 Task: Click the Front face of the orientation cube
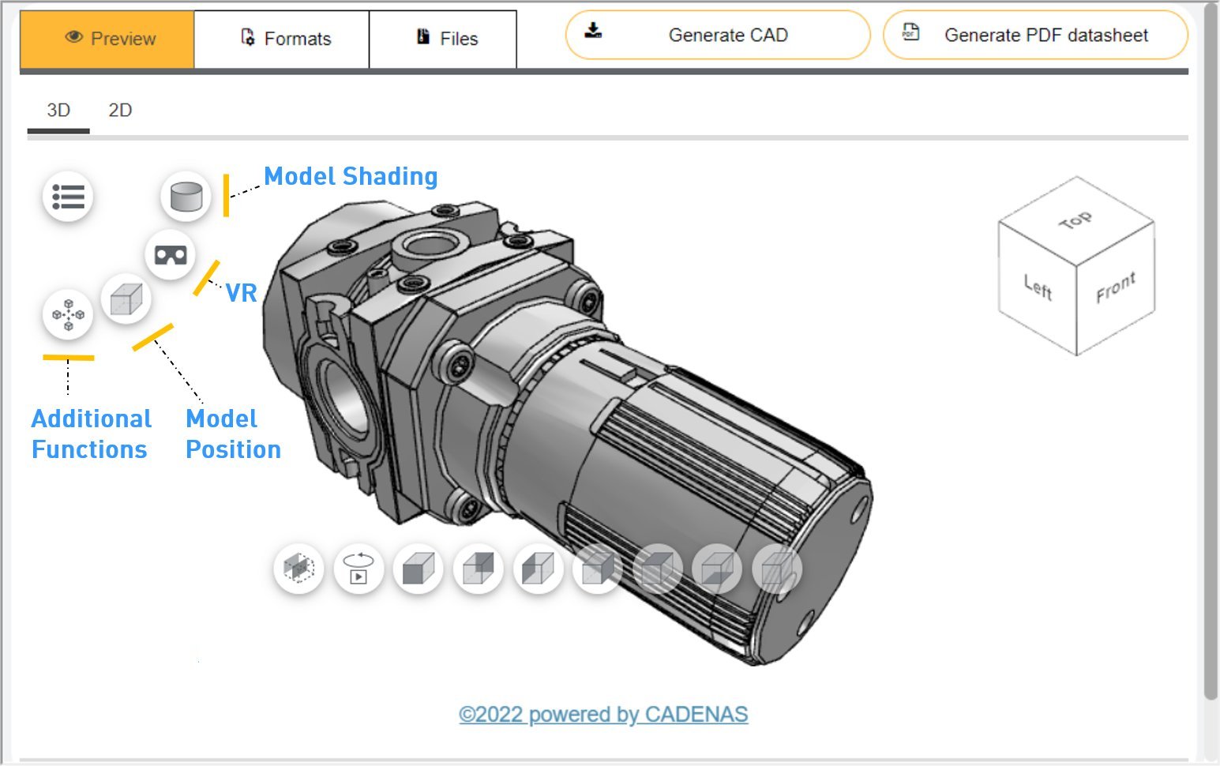click(x=1116, y=287)
